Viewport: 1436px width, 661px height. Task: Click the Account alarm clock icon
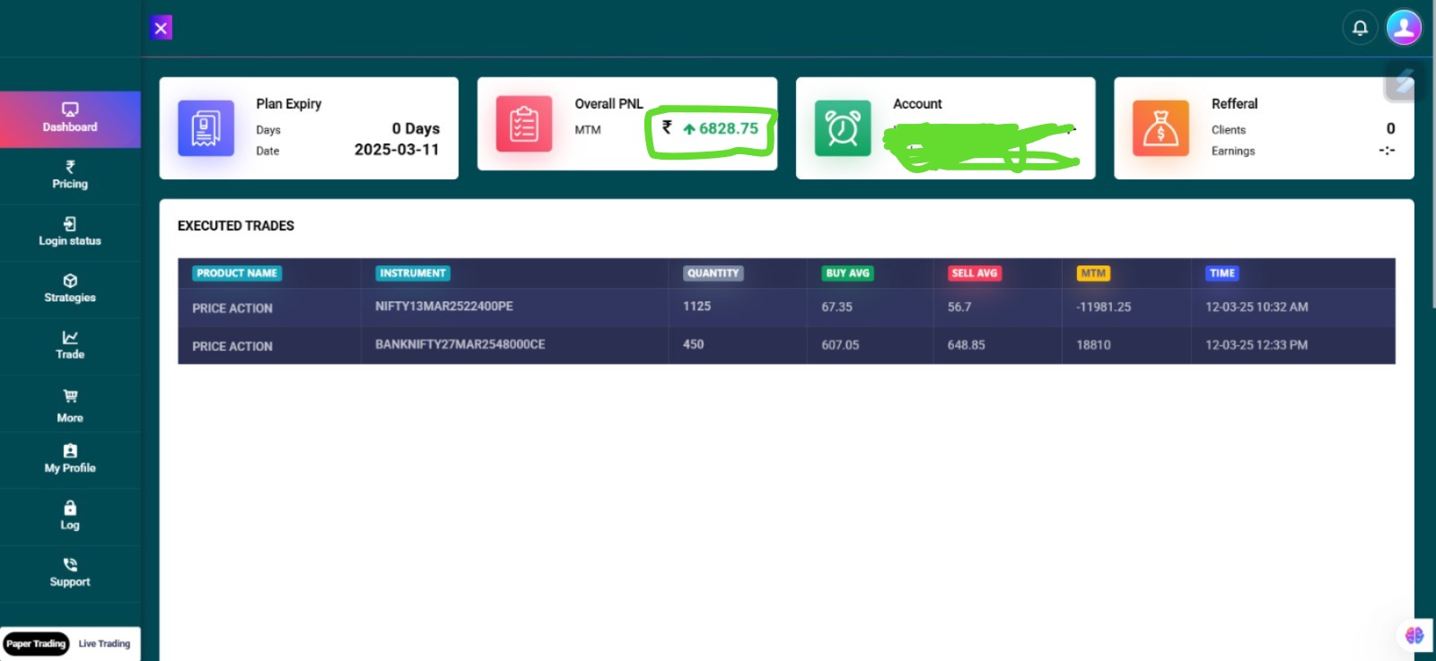[x=842, y=128]
